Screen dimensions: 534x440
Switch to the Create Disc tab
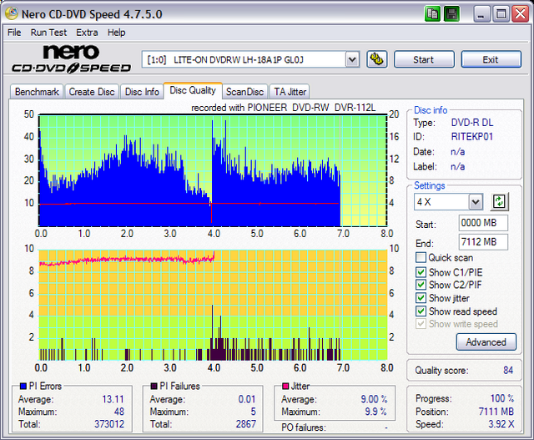[x=92, y=92]
